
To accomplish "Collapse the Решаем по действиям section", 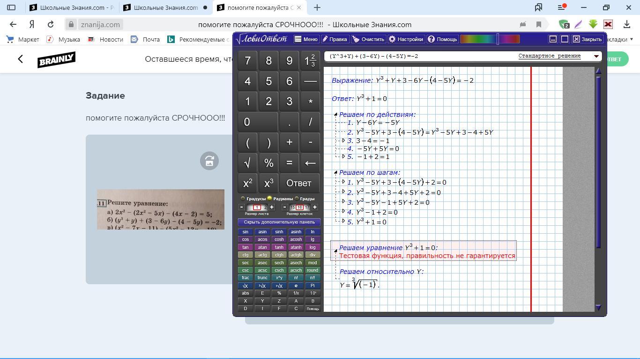I will pyautogui.click(x=336, y=115).
